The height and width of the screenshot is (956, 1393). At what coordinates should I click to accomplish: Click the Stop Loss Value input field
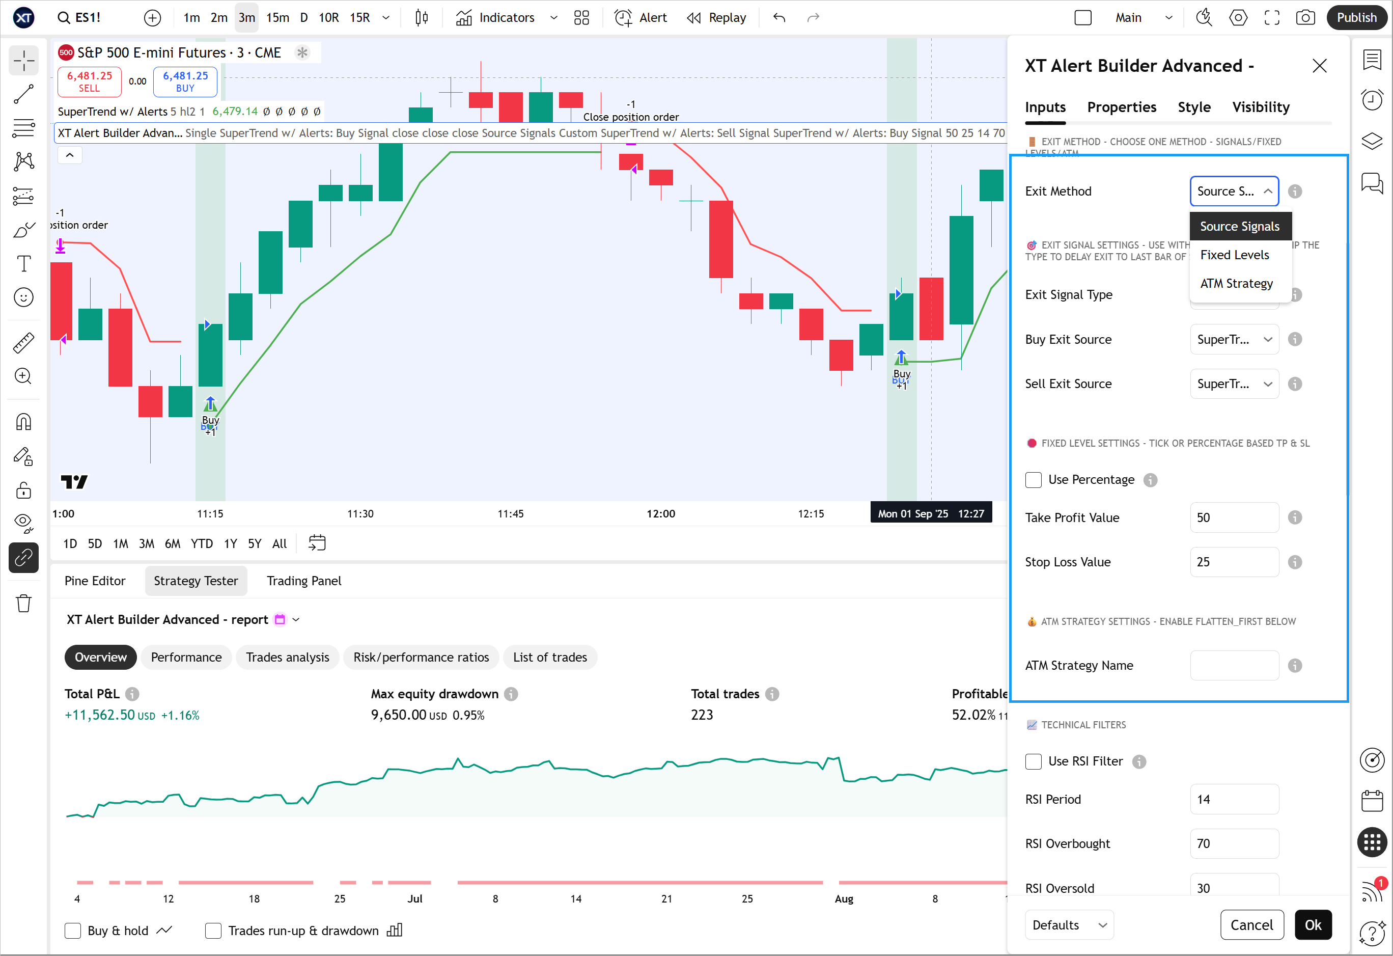1234,561
